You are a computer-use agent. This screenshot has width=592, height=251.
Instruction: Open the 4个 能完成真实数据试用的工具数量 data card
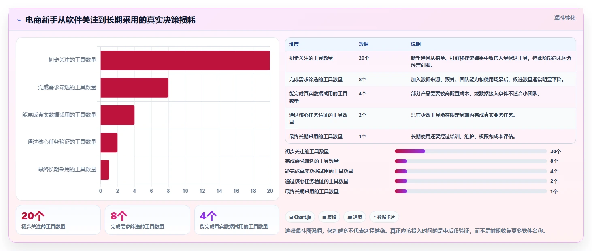tap(237, 220)
